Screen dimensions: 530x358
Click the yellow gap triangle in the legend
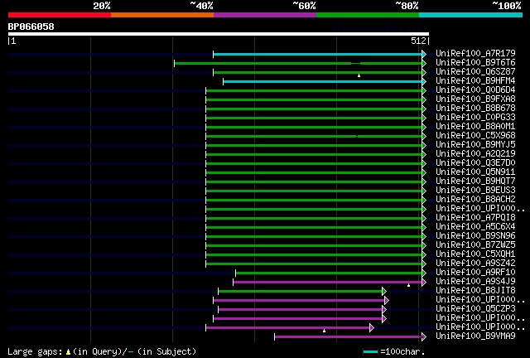click(68, 352)
